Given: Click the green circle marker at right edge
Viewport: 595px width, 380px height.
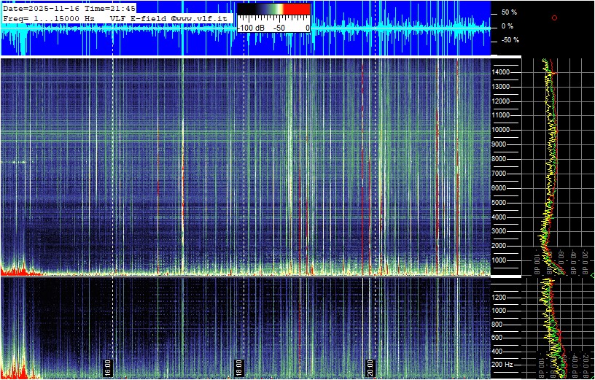Looking at the screenshot, I should (593, 275).
